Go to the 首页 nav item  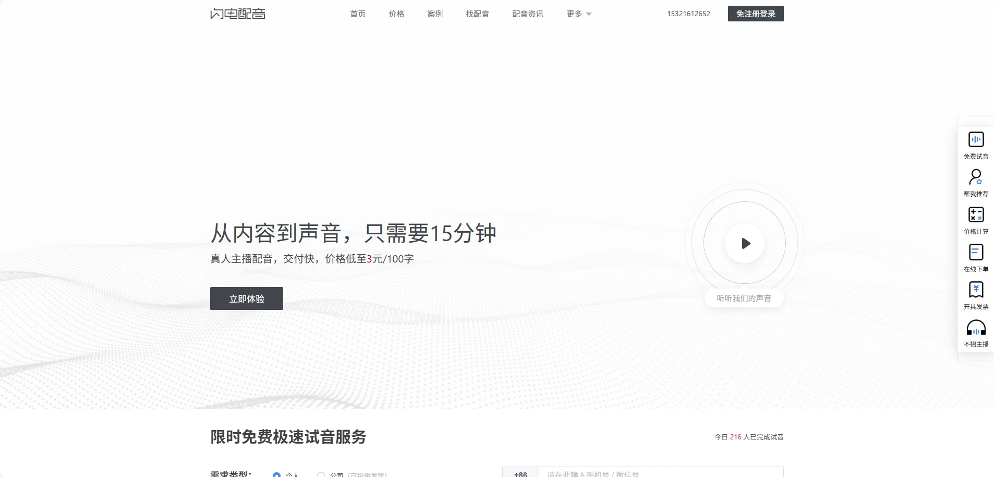[x=358, y=14]
